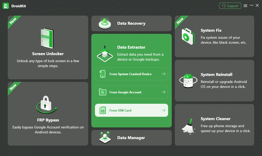Viewport: 262px width, 156px height.
Task: Open the System Cleaner title
Action: tap(216, 119)
